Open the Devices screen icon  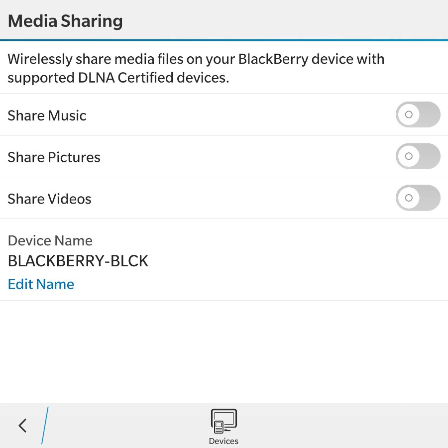tap(224, 421)
